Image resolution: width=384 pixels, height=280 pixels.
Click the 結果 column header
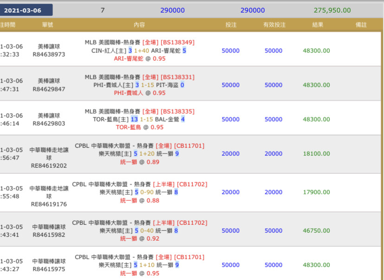(318, 25)
